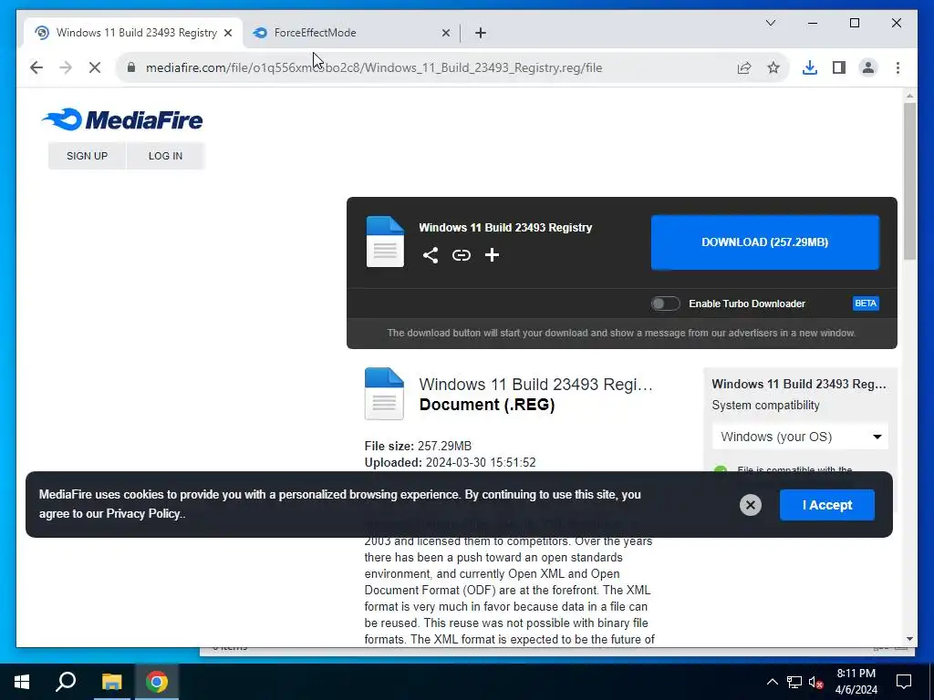This screenshot has width=934, height=700.
Task: Go back to the previous page
Action: [36, 67]
